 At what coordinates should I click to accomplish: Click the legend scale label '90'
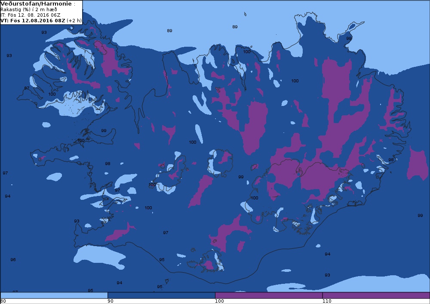point(110,301)
